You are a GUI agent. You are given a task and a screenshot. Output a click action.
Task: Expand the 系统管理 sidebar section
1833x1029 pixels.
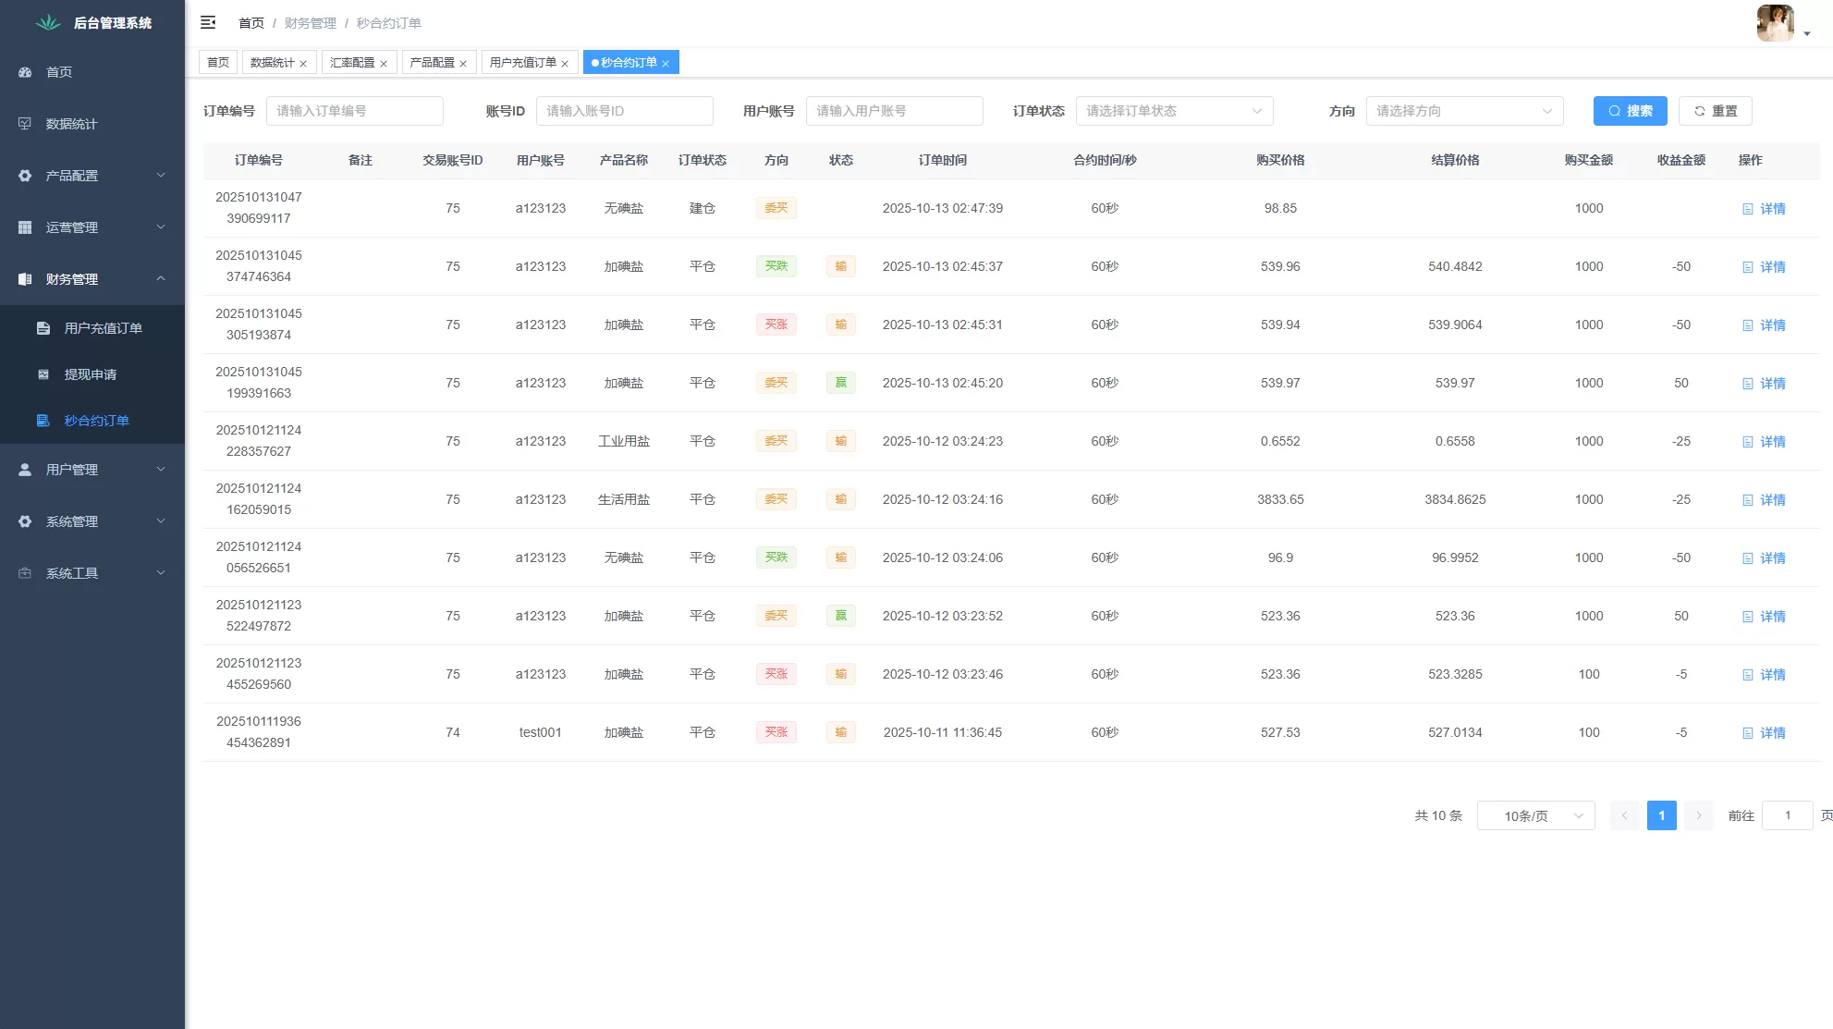[x=24, y=521]
